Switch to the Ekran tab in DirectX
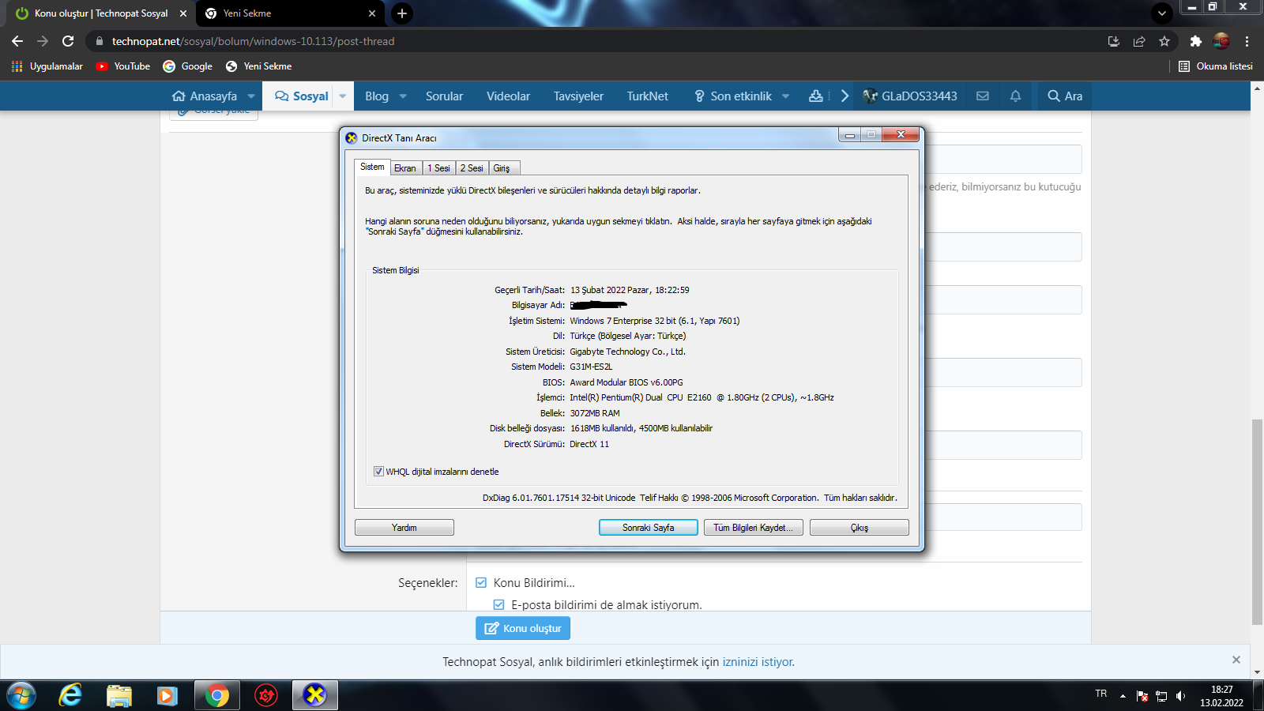The image size is (1264, 711). (405, 168)
